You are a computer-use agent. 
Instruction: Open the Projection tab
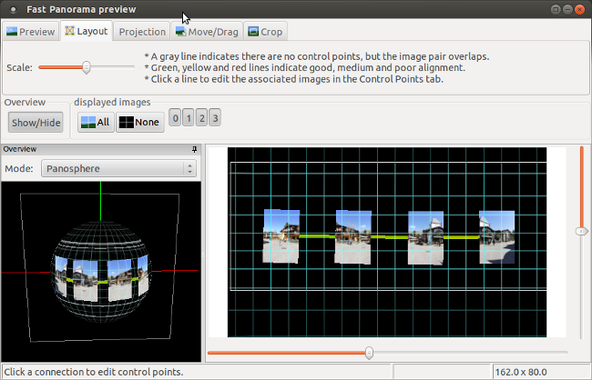click(x=142, y=32)
